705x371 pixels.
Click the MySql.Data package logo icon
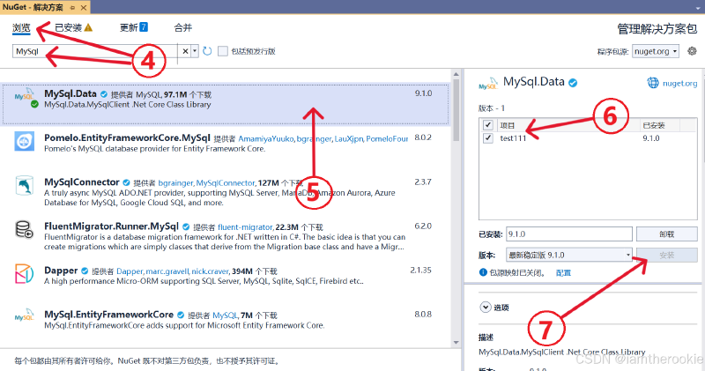pos(25,97)
